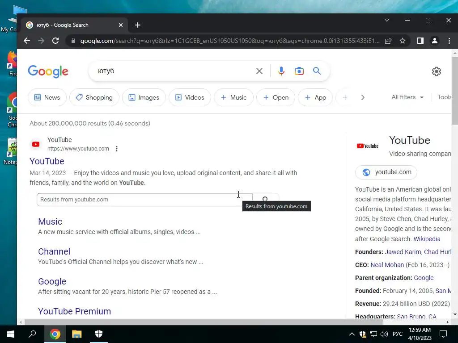The image size is (458, 343).
Task: Open the tab search chevron
Action: (x=387, y=20)
